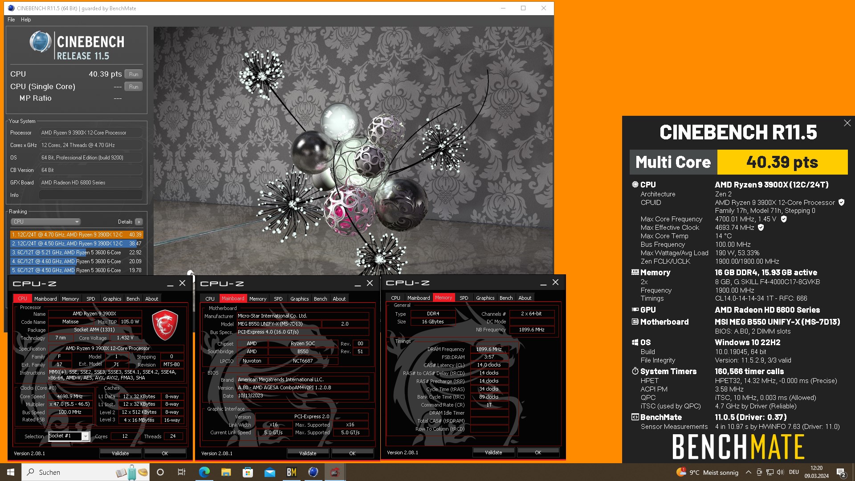This screenshot has height=481, width=855.
Task: Open Task View from the taskbar
Action: [182, 472]
